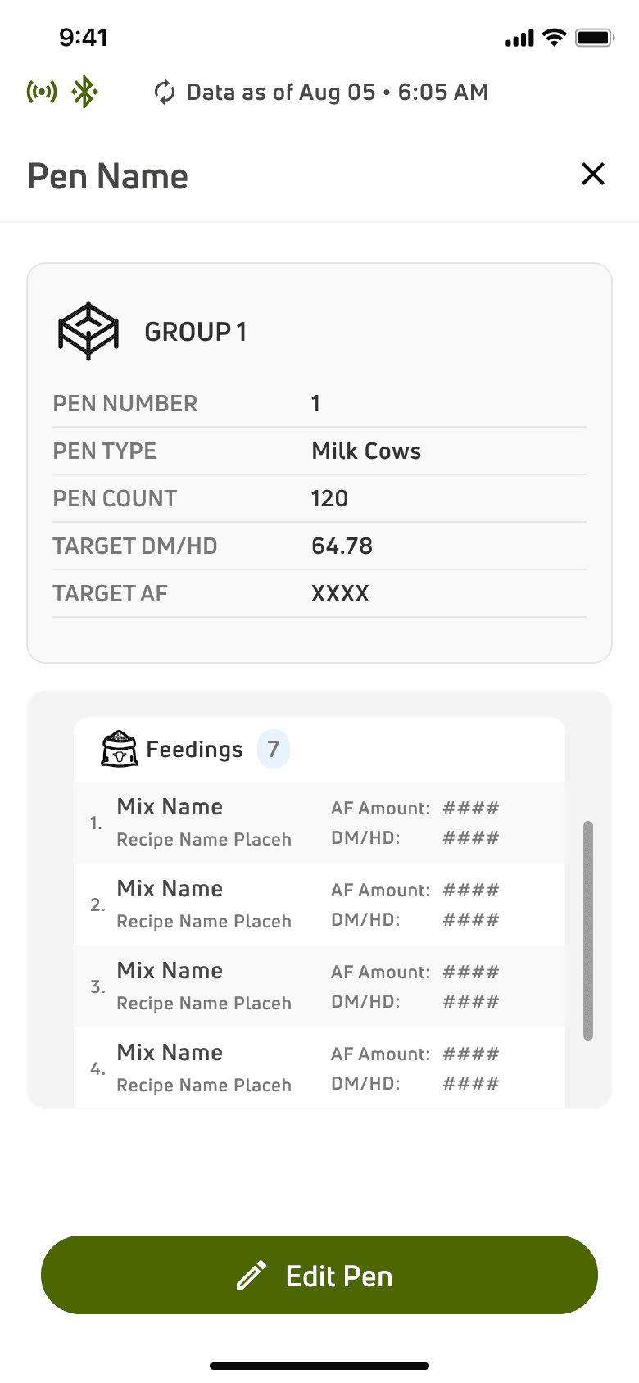This screenshot has height=1383, width=639.
Task: Click the Edit Pen button label
Action: (x=339, y=1276)
